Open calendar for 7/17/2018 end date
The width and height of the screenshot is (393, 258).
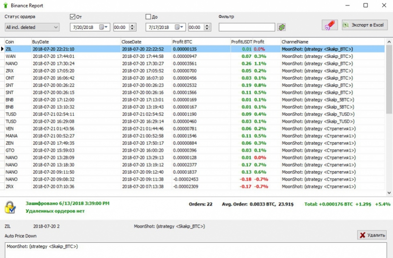tap(179, 27)
